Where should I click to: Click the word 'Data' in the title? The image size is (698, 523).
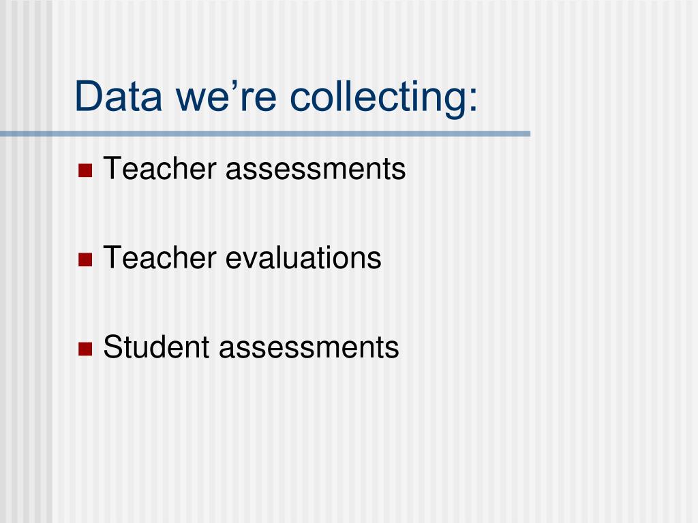[119, 96]
